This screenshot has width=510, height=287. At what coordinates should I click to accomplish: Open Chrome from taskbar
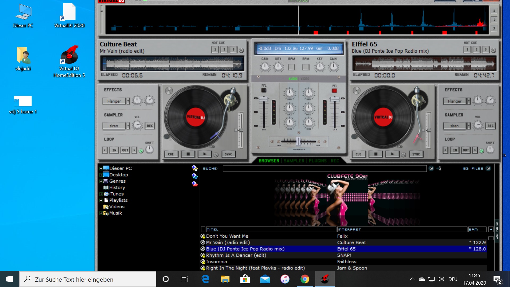[305, 279]
